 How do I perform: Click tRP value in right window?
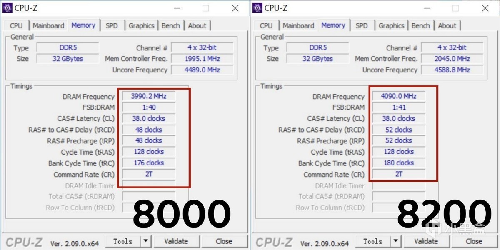(x=399, y=140)
